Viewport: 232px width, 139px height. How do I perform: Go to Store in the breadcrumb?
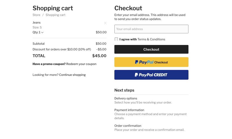[37, 15]
